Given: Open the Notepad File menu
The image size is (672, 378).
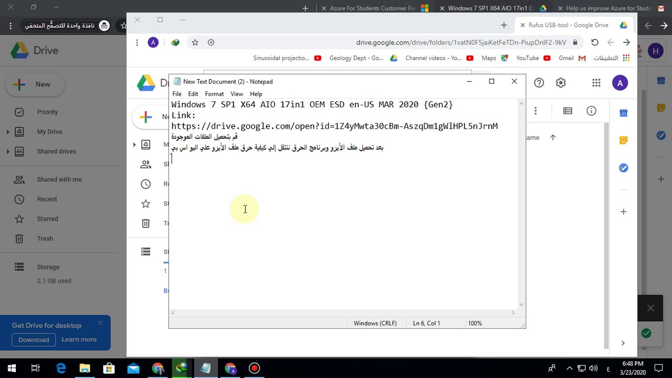Looking at the screenshot, I should pos(177,94).
